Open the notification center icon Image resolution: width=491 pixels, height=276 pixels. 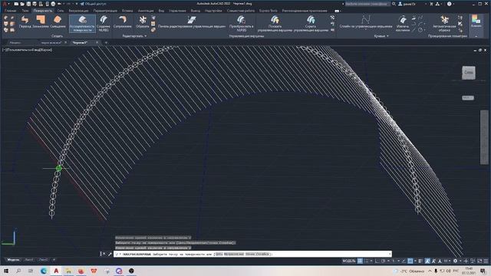point(483,271)
